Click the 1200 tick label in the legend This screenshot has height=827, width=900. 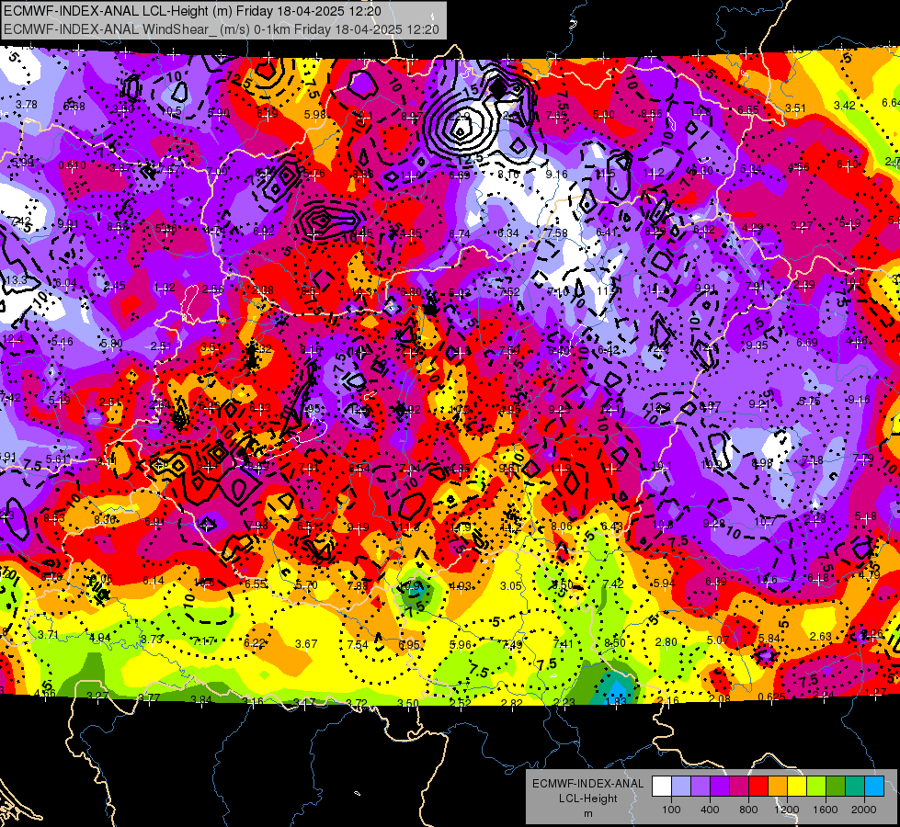[x=787, y=810]
